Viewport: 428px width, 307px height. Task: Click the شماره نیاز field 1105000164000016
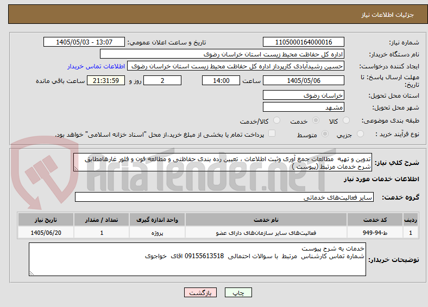(x=303, y=42)
